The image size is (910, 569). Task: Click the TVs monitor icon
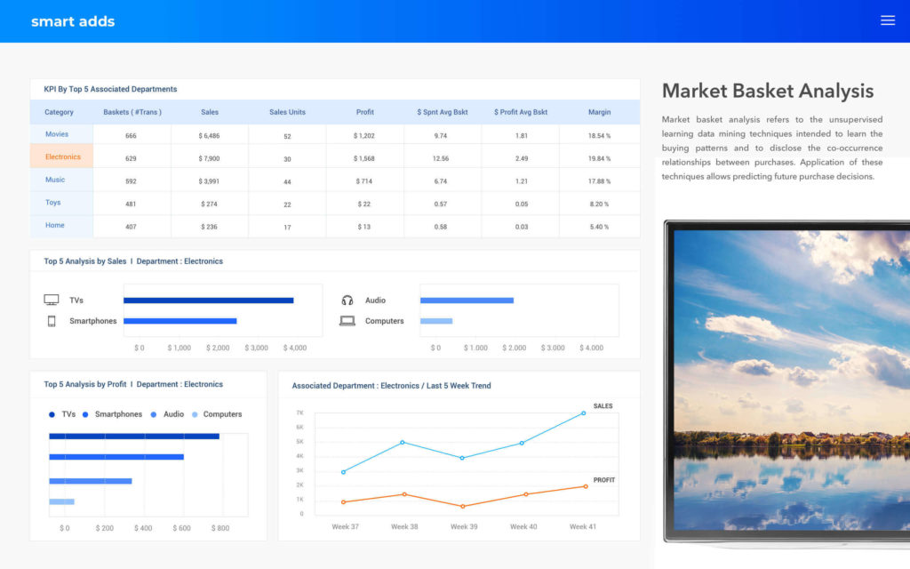(x=52, y=301)
